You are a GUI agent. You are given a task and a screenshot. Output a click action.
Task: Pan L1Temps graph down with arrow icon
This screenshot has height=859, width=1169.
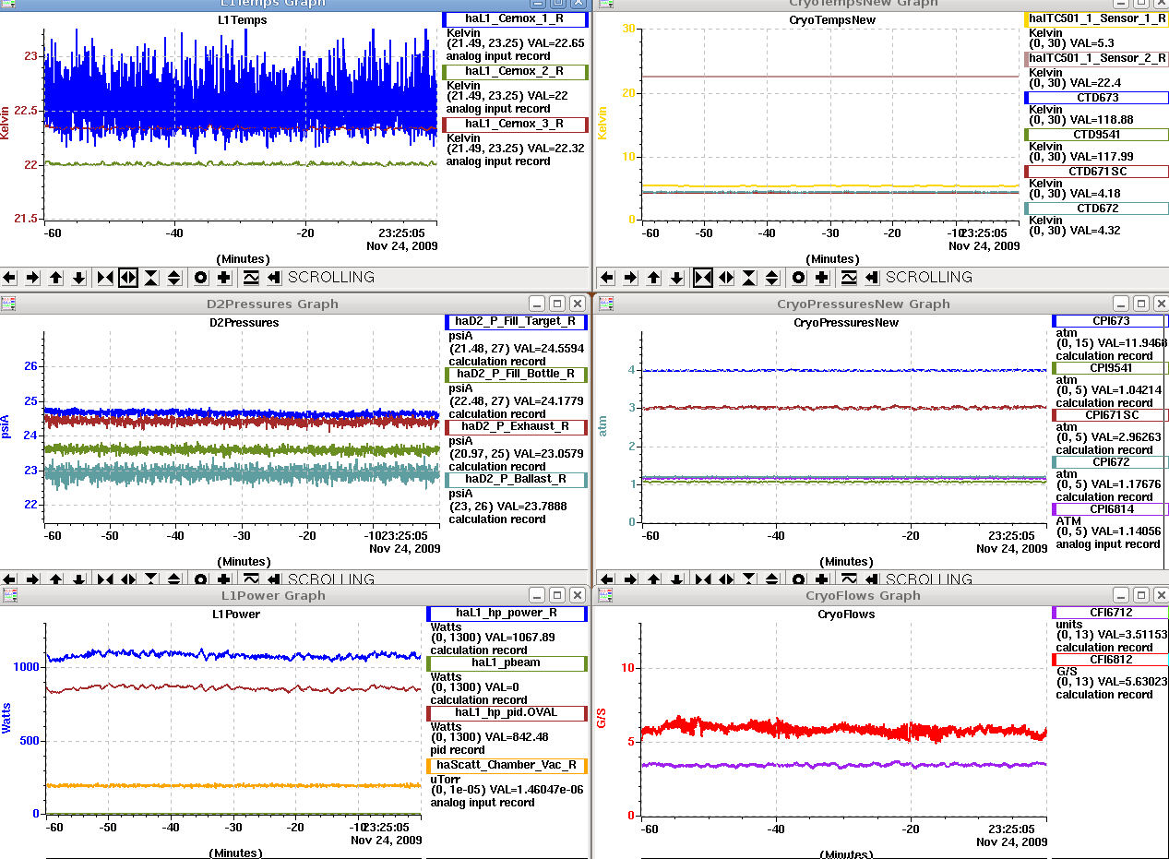78,278
